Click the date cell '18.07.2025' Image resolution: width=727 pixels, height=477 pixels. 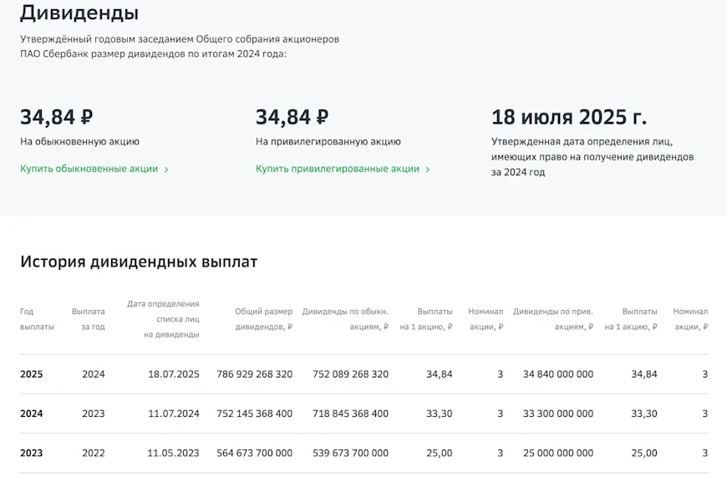[x=174, y=374]
